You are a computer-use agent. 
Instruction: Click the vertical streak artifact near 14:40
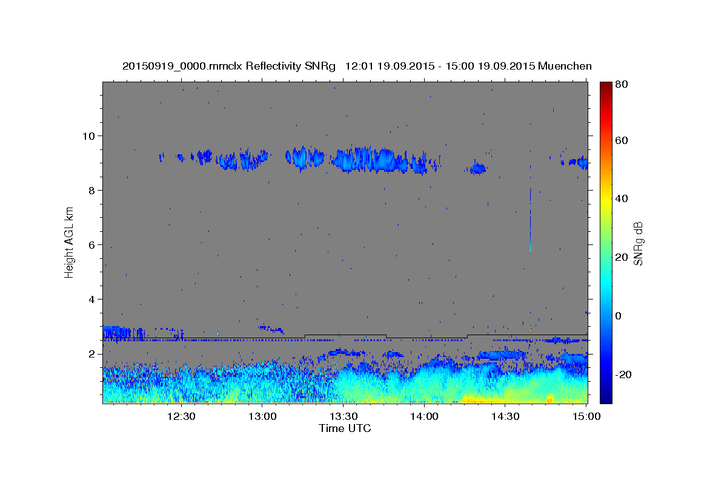(x=530, y=219)
